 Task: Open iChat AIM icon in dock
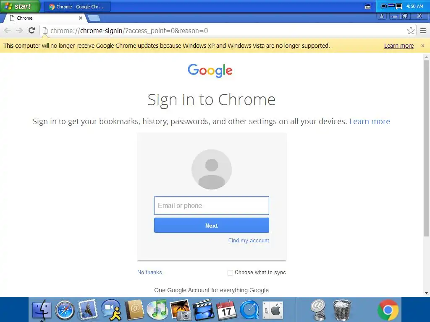point(111,310)
